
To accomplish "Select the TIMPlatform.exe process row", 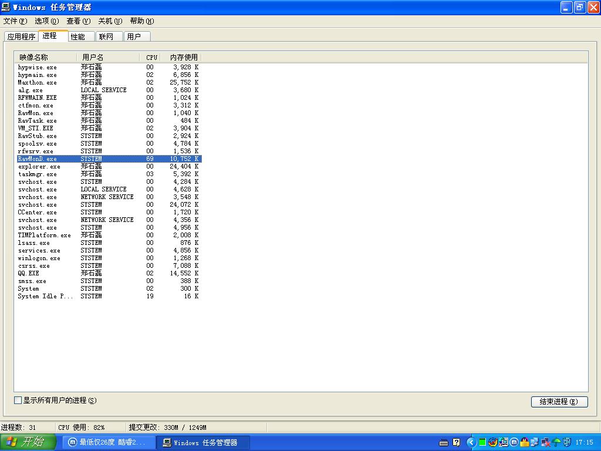I will pyautogui.click(x=109, y=235).
